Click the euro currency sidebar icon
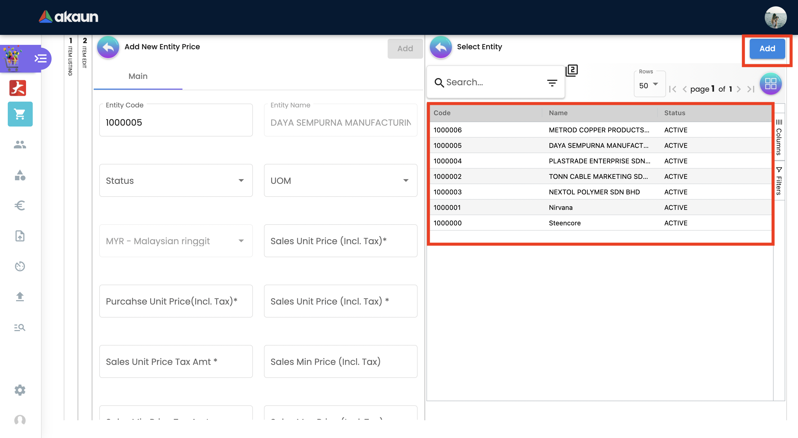 [20, 205]
